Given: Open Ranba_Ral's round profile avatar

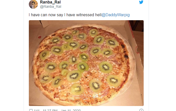Looking at the screenshot, I should [33, 4].
